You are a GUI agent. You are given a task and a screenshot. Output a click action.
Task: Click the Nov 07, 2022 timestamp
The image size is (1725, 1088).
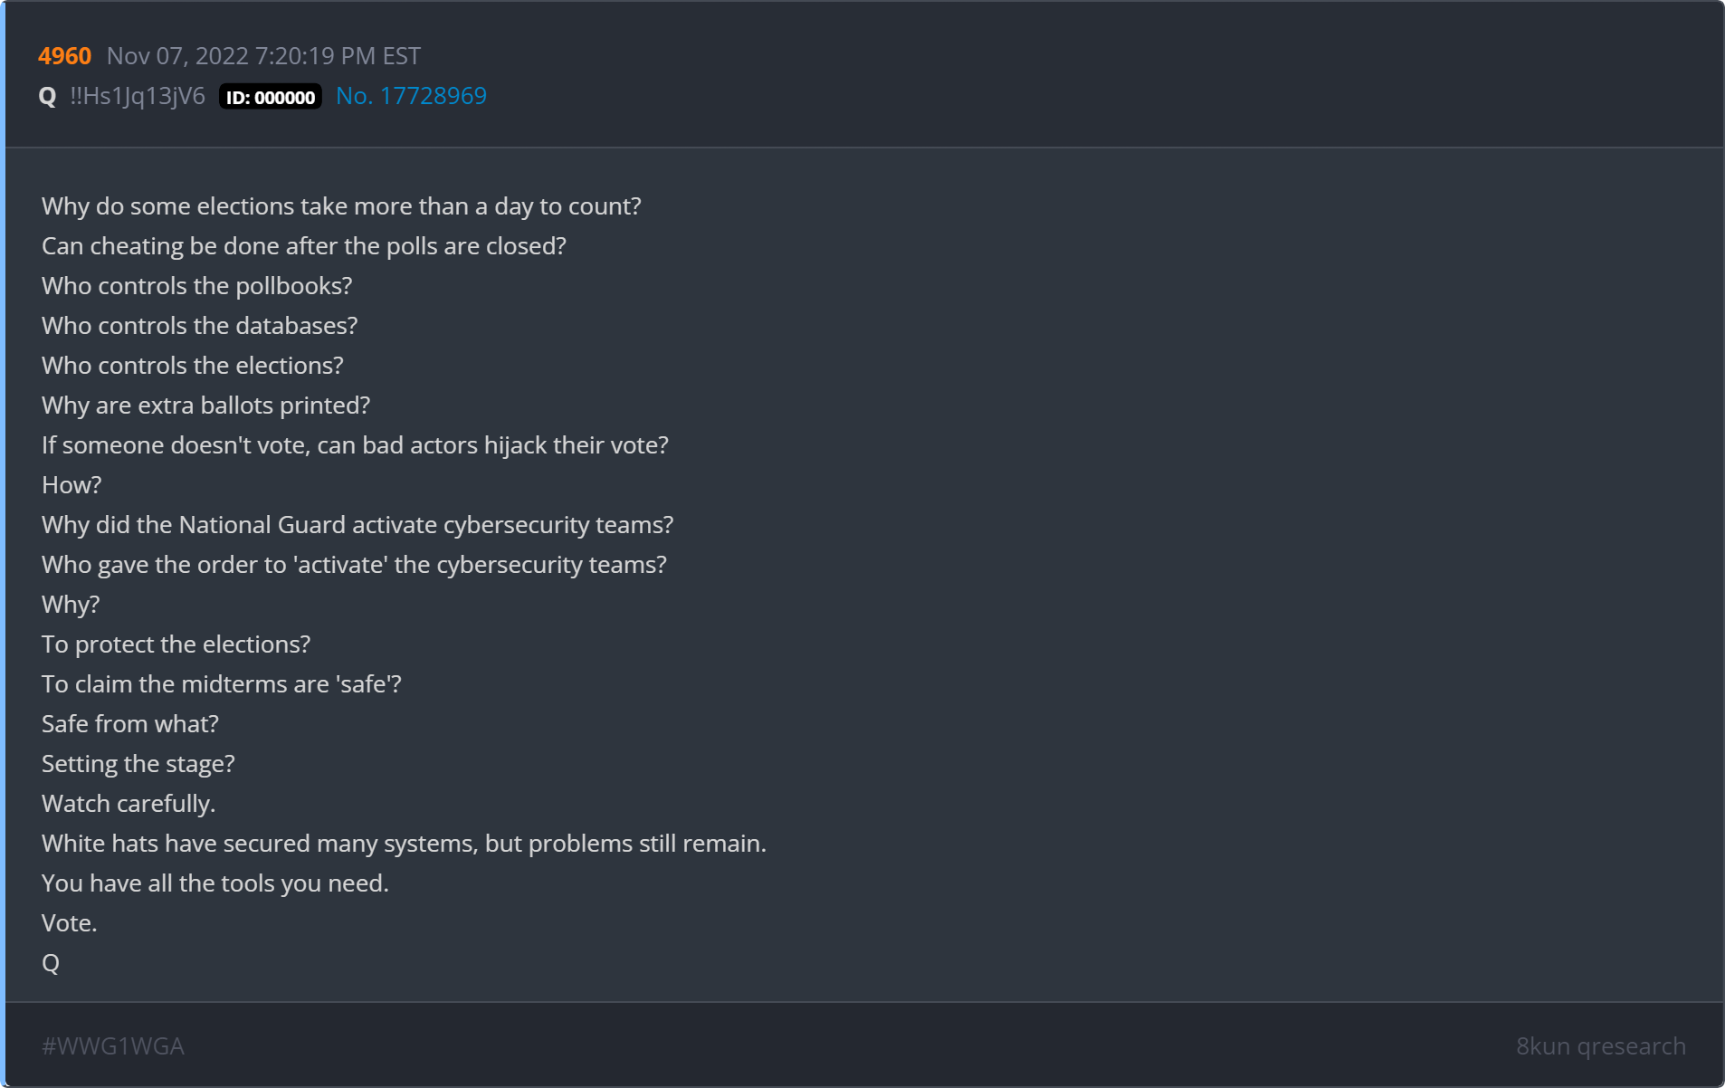pyautogui.click(x=263, y=56)
